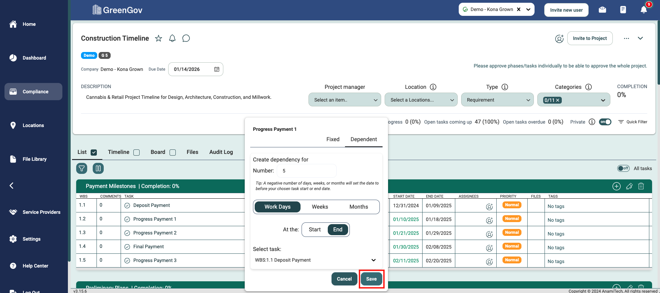The height and width of the screenshot is (293, 660).
Task: Open the Settings gear icon
Action: click(x=13, y=239)
